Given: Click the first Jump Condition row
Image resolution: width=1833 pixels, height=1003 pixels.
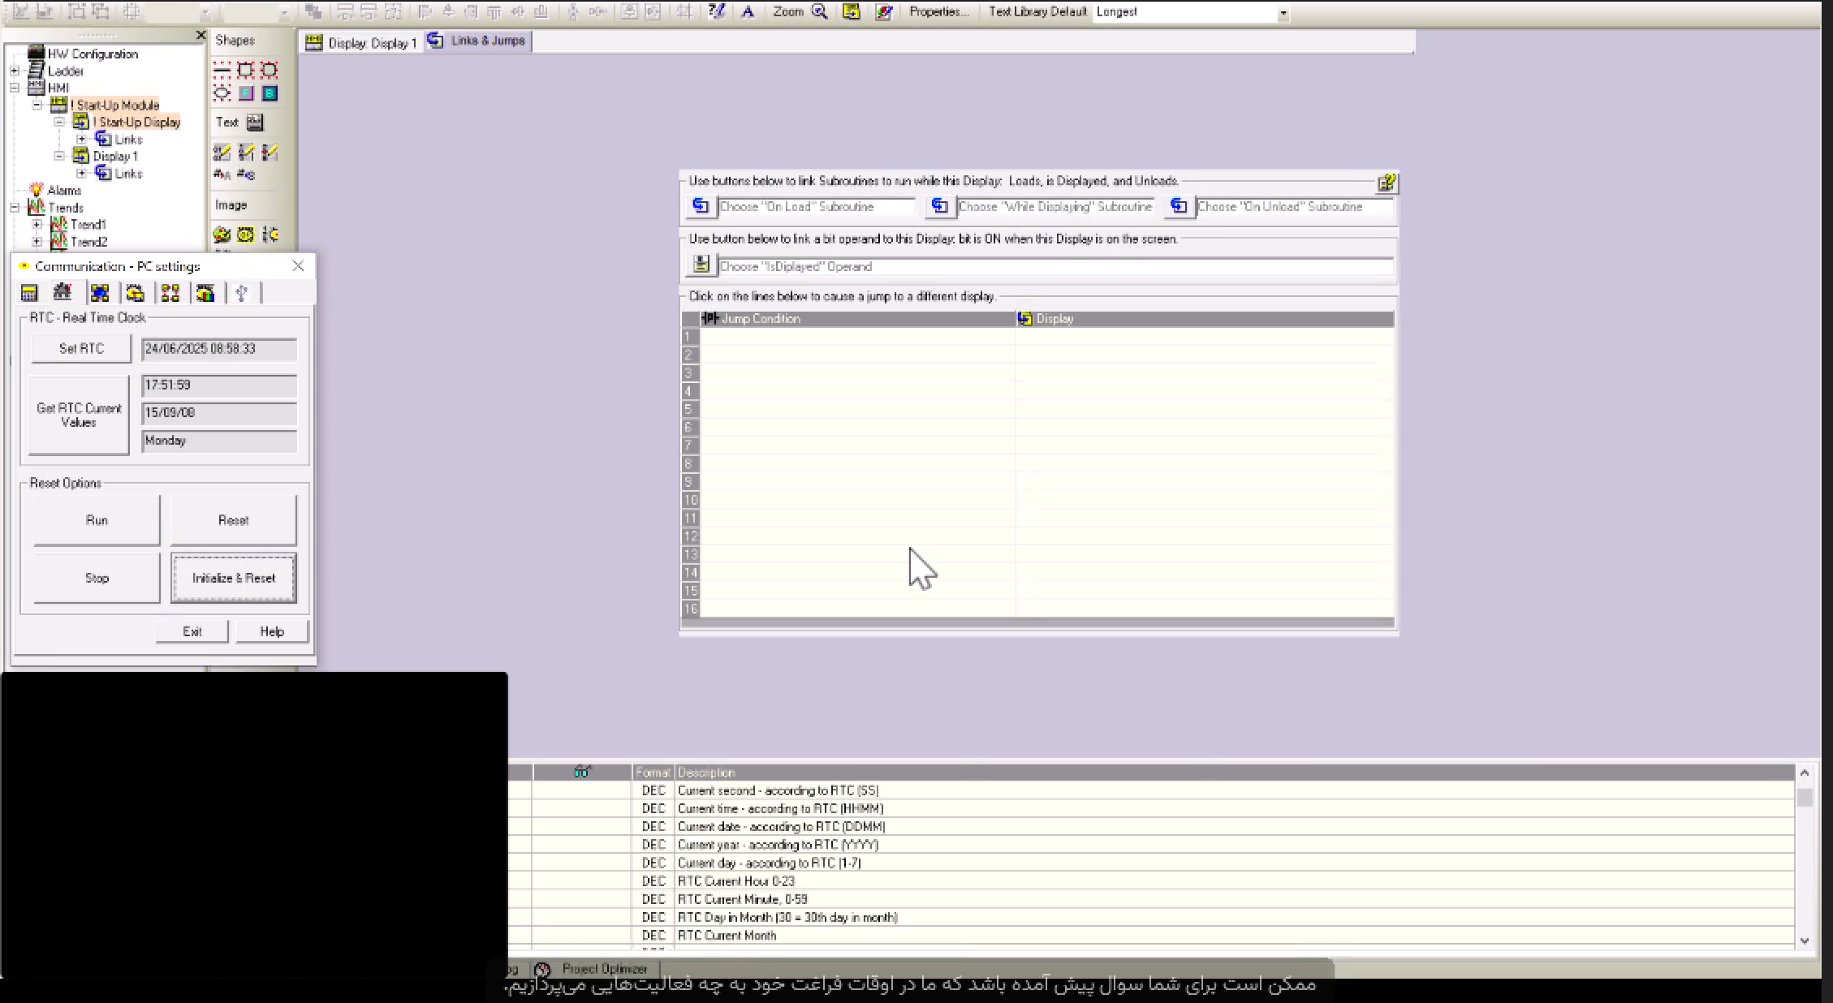Looking at the screenshot, I should coord(856,336).
